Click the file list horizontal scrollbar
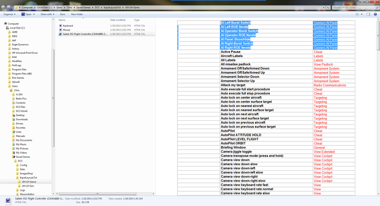Viewport: 380px width, 206px height. [97, 194]
